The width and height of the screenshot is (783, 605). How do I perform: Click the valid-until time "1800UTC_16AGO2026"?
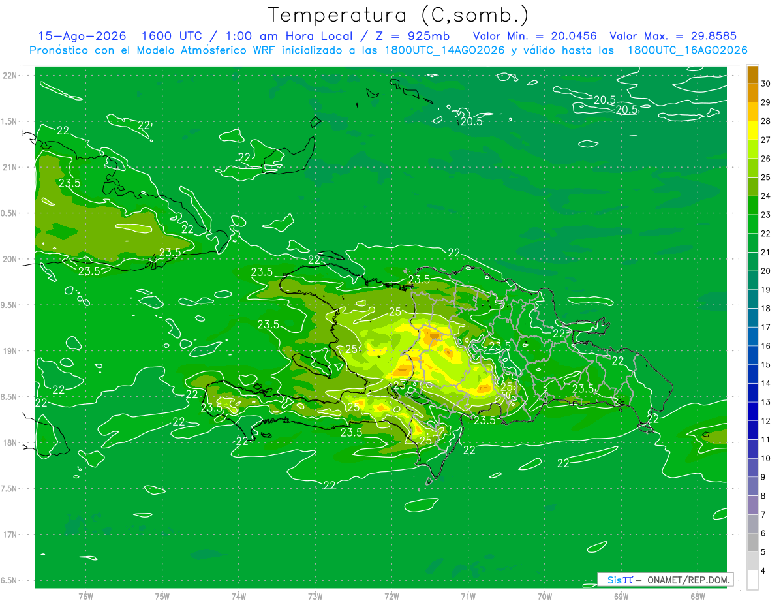click(687, 50)
